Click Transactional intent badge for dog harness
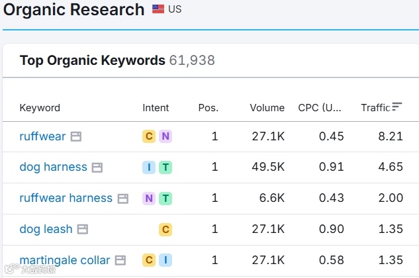The image size is (419, 278). (x=165, y=167)
